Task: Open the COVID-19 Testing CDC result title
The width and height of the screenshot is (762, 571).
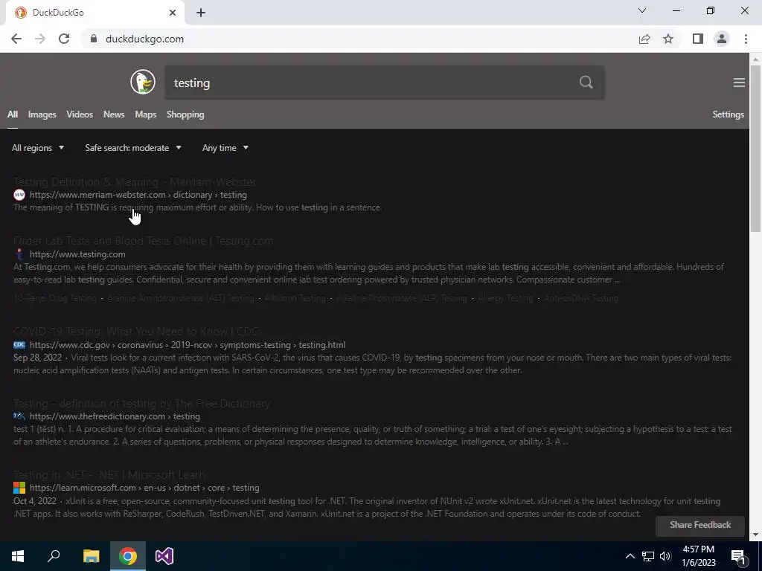Action: click(x=135, y=332)
